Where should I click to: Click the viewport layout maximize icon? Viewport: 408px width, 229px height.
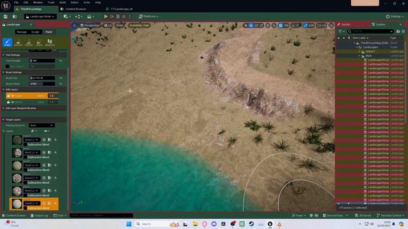tap(331, 25)
